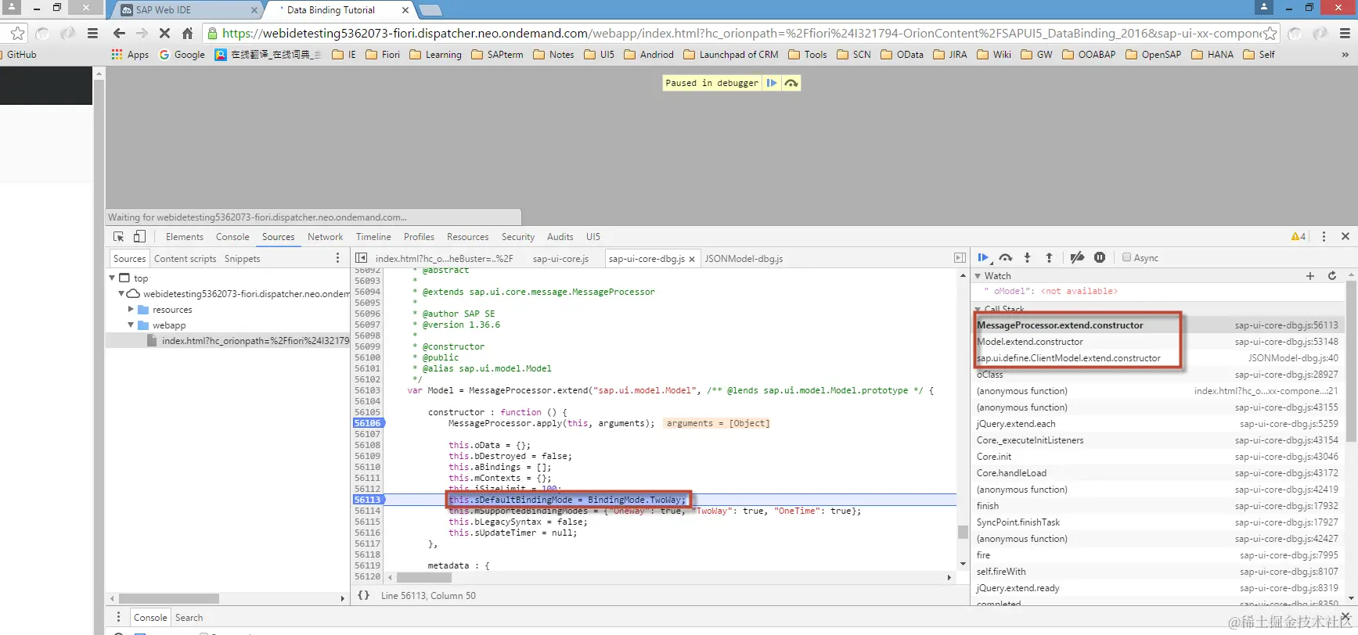Open the Google bookmark
1358x635 pixels.
pos(182,55)
